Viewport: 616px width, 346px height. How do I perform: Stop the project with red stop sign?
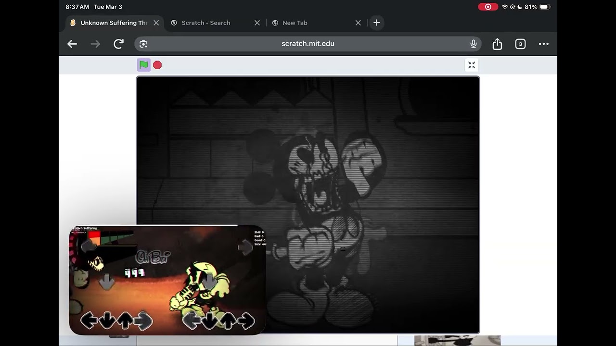tap(157, 65)
